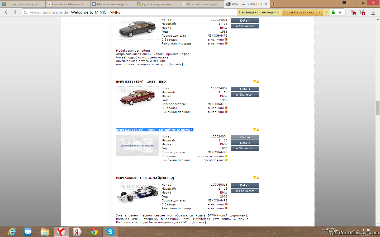Viewport: 380px width, 237px height.
Task: Open Mail app from taskbar
Action: (28, 232)
